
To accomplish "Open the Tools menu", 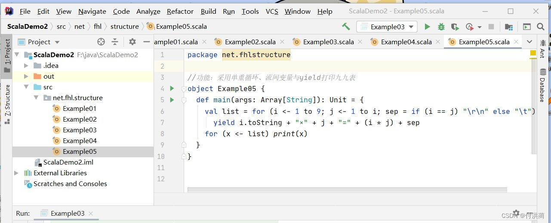I will 250,12.
